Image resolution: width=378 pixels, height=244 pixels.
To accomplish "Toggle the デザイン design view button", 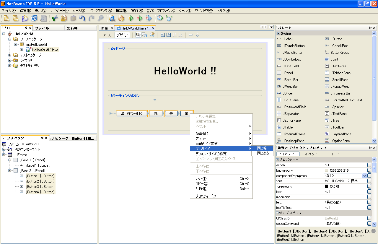I will (x=122, y=35).
